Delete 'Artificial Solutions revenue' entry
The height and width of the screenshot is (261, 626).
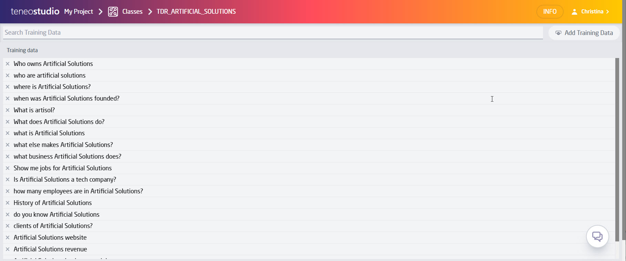(x=8, y=249)
